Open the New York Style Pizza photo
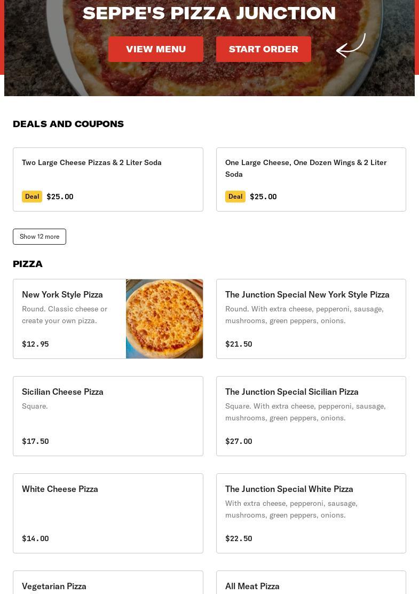The image size is (419, 594). (x=164, y=319)
